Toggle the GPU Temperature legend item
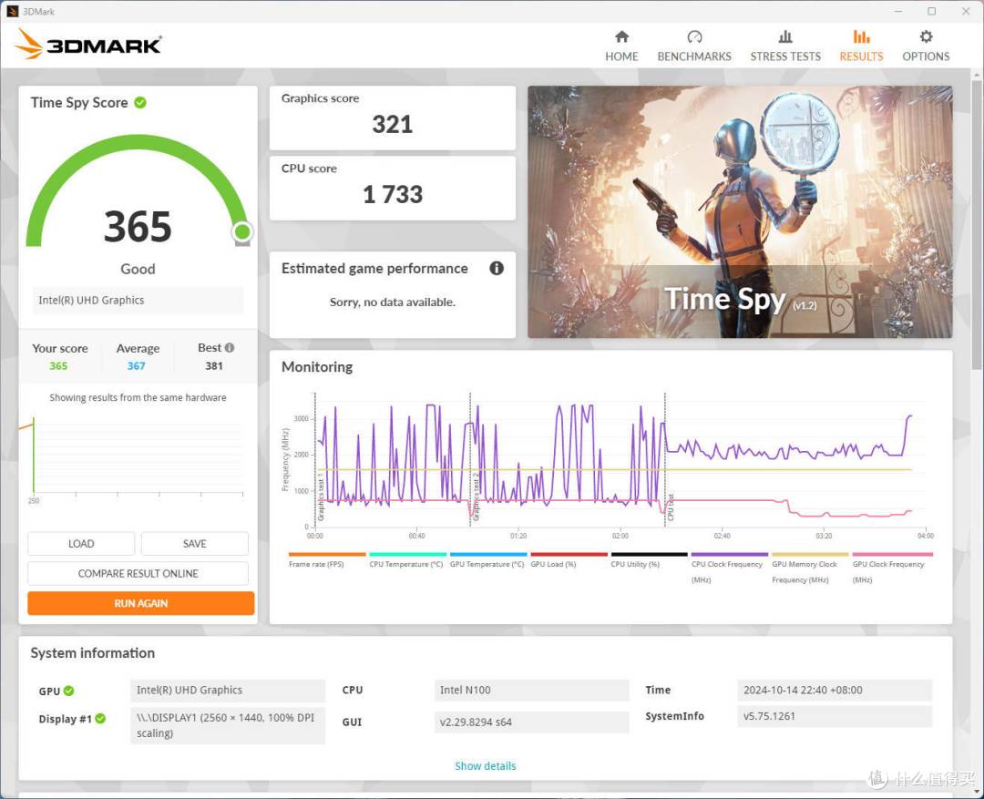Screen dimensions: 984x799 pos(487,560)
